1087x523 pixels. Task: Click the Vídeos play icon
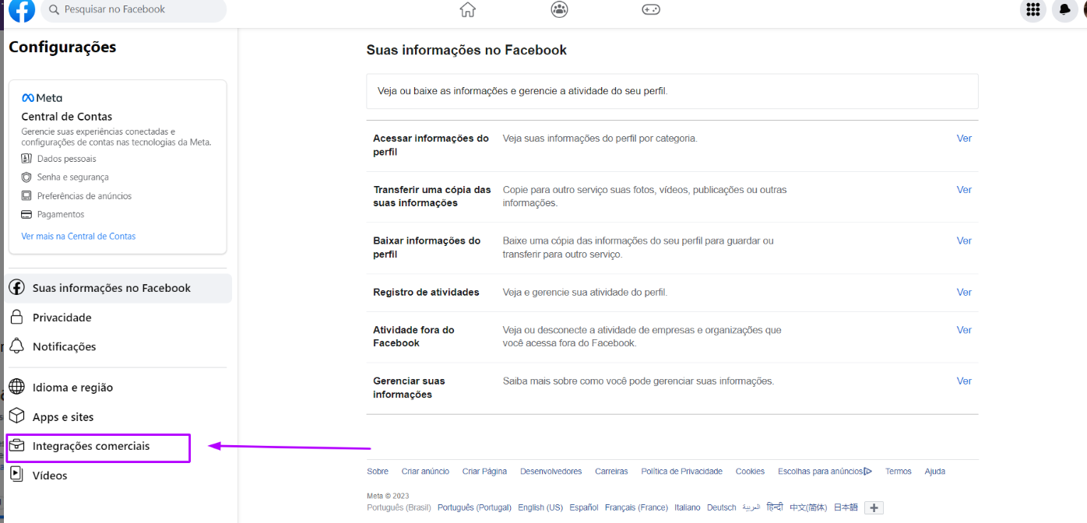point(17,475)
